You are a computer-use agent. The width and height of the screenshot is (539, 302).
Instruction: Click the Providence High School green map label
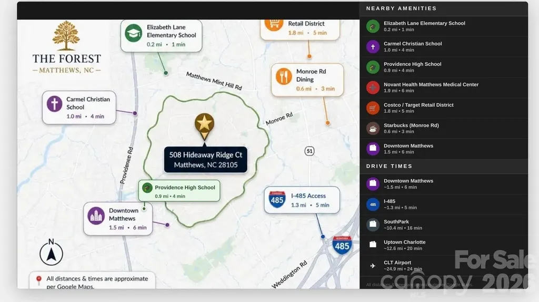tap(179, 191)
